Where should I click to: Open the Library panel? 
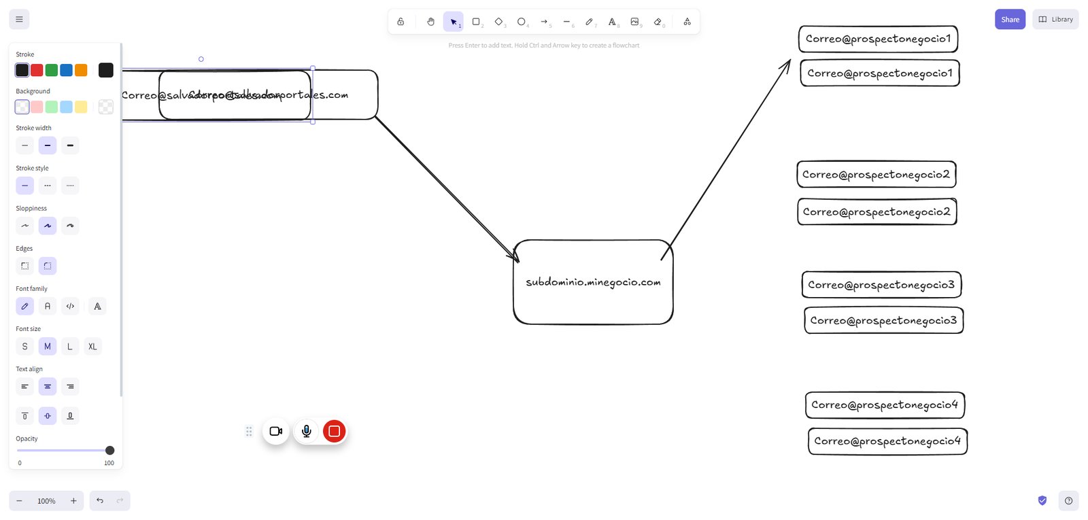(x=1055, y=19)
